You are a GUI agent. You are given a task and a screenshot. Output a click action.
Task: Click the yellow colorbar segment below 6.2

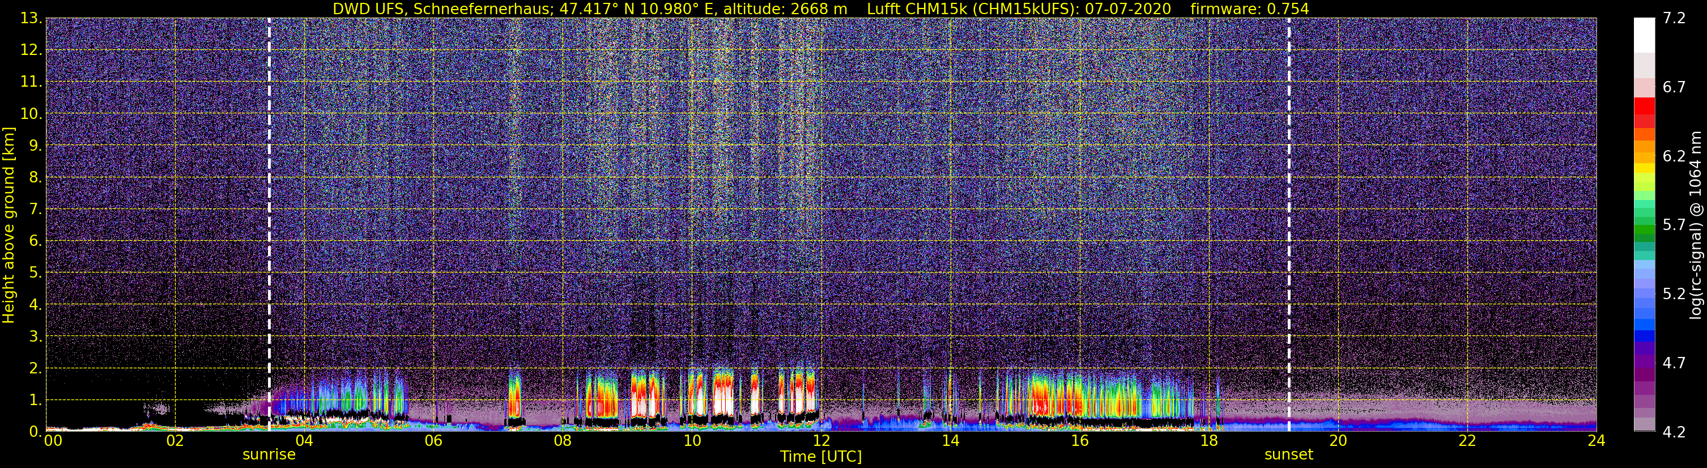point(1644,169)
